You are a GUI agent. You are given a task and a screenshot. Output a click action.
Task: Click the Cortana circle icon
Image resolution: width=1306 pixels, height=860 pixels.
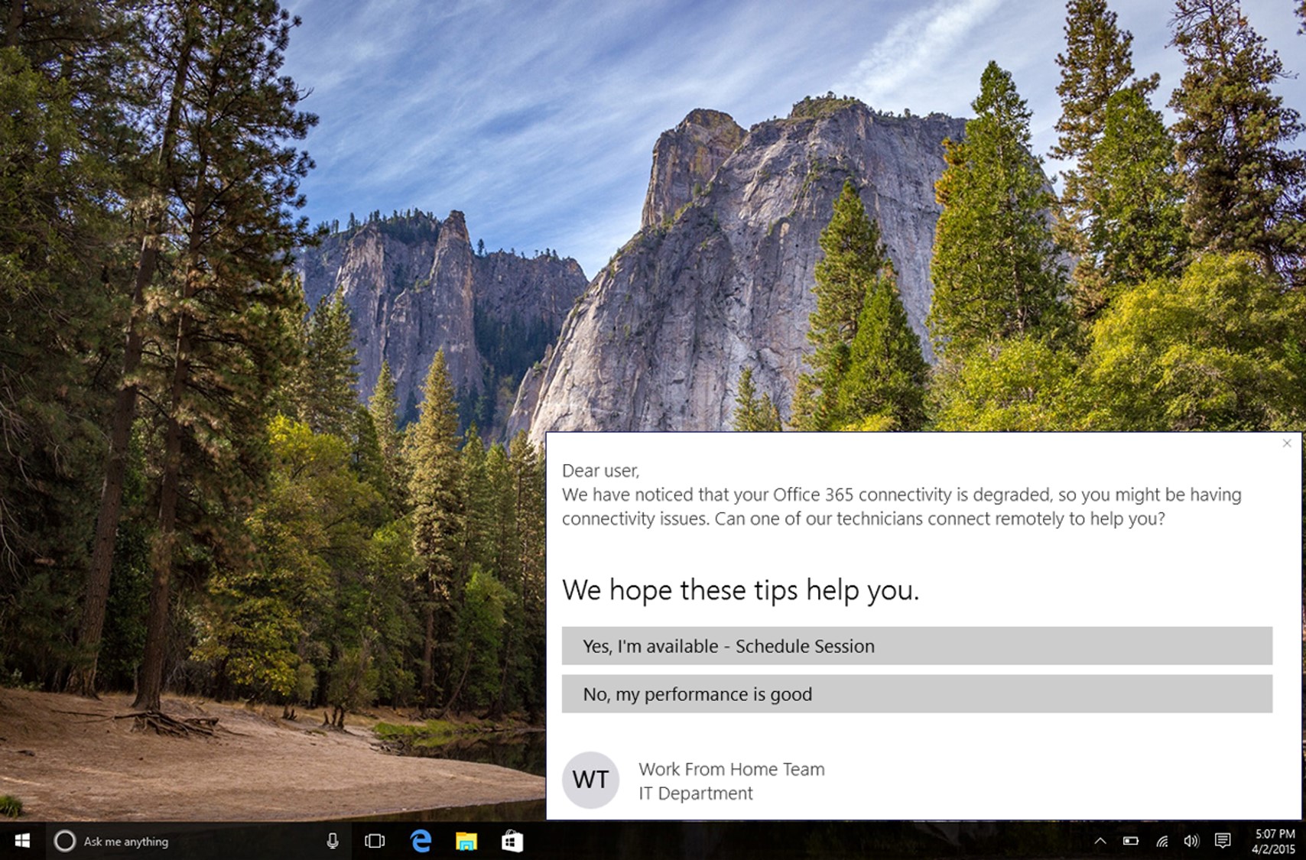tap(65, 841)
